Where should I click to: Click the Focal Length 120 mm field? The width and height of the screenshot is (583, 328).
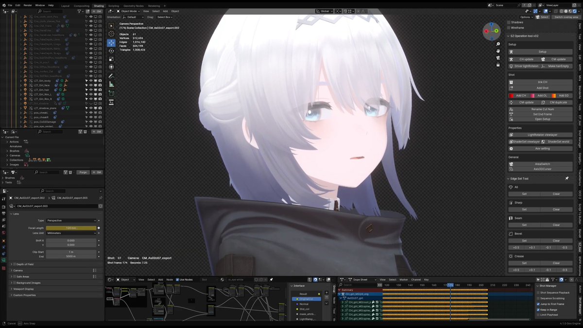tap(71, 228)
